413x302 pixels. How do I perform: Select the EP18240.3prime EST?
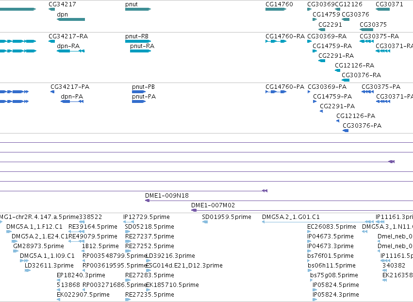point(58,280)
